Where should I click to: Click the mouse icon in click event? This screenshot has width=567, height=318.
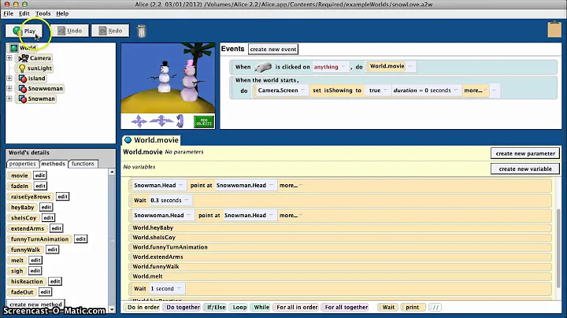tap(263, 67)
